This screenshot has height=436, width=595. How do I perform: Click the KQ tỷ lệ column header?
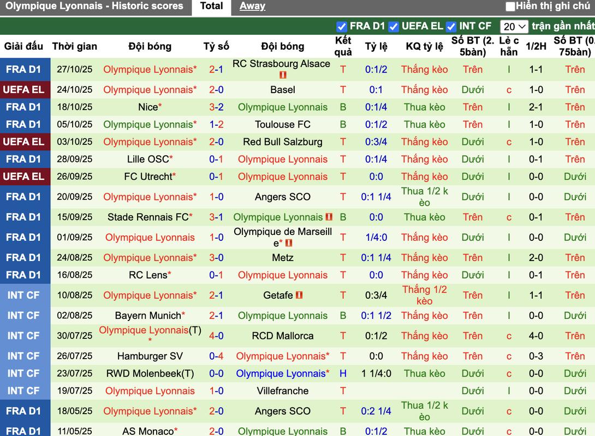coord(424,46)
